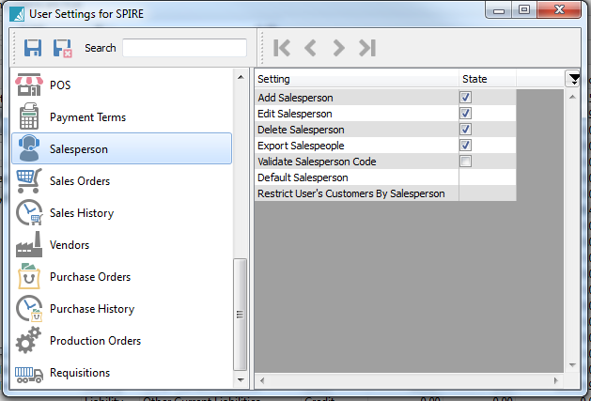The image size is (591, 401).
Task: Sort by the Setting column header
Action: [355, 79]
